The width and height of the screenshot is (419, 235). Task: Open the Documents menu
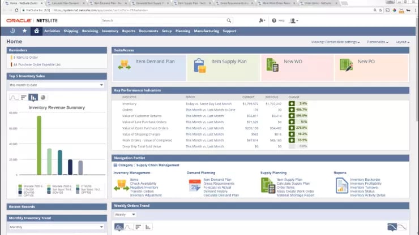tap(148, 31)
